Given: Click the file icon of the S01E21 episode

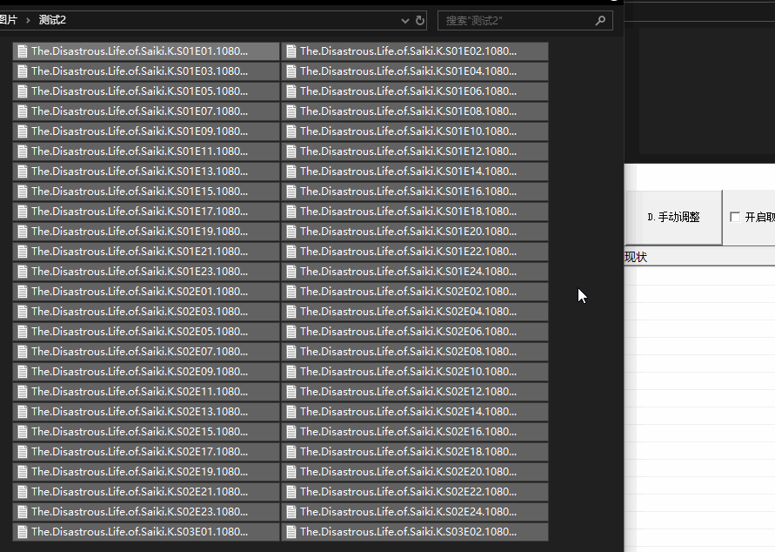Looking at the screenshot, I should coord(23,252).
